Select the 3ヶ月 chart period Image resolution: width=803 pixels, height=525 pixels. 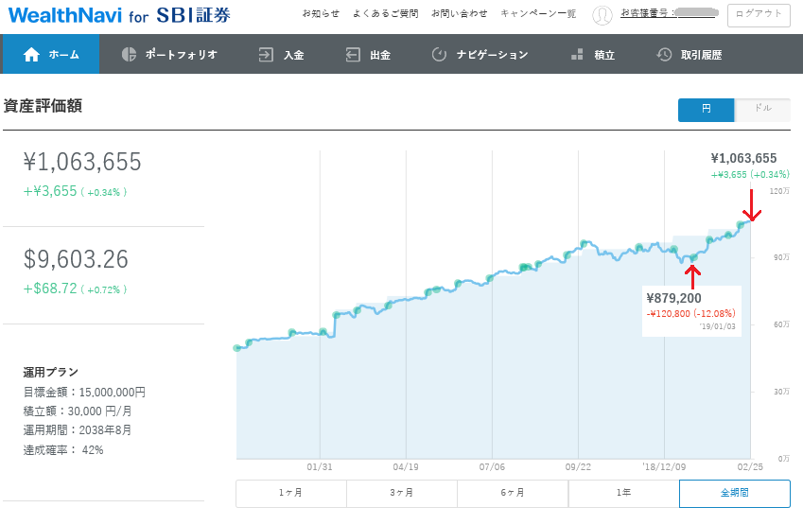click(x=402, y=494)
